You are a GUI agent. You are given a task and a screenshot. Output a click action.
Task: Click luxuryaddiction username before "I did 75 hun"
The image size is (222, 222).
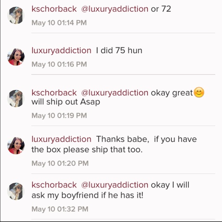point(62,51)
